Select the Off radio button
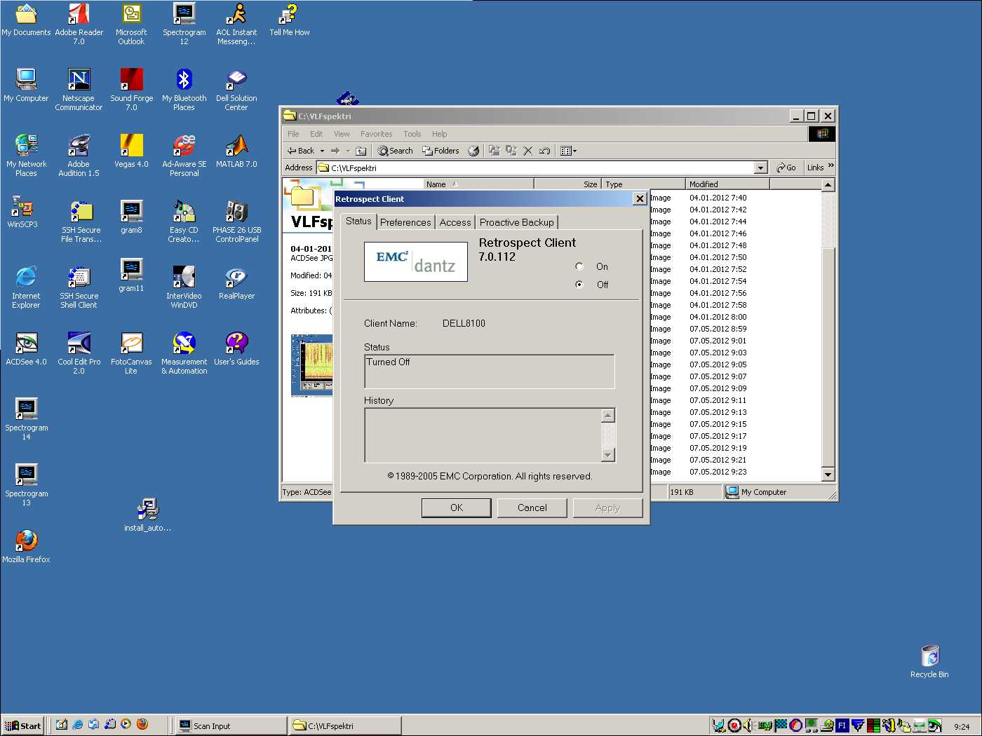The height and width of the screenshot is (736, 982). (579, 285)
